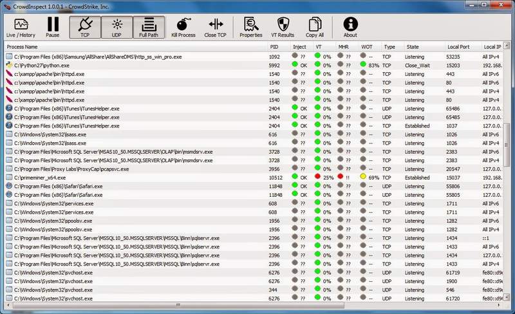Sort by the Process Name column header
This screenshot has height=314, width=515.
136,46
